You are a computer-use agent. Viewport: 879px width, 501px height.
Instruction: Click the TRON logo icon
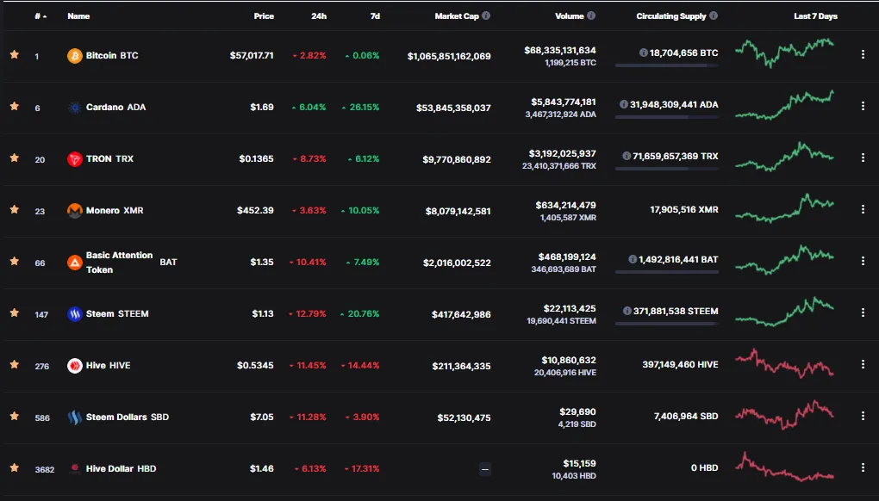pyautogui.click(x=75, y=159)
